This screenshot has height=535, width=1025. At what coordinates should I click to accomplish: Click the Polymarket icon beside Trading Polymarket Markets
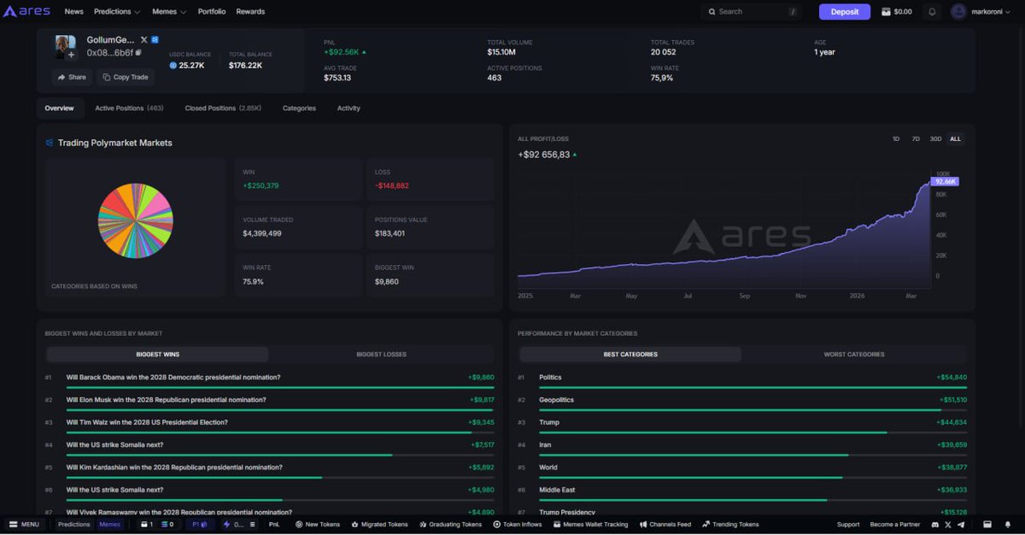pos(50,143)
